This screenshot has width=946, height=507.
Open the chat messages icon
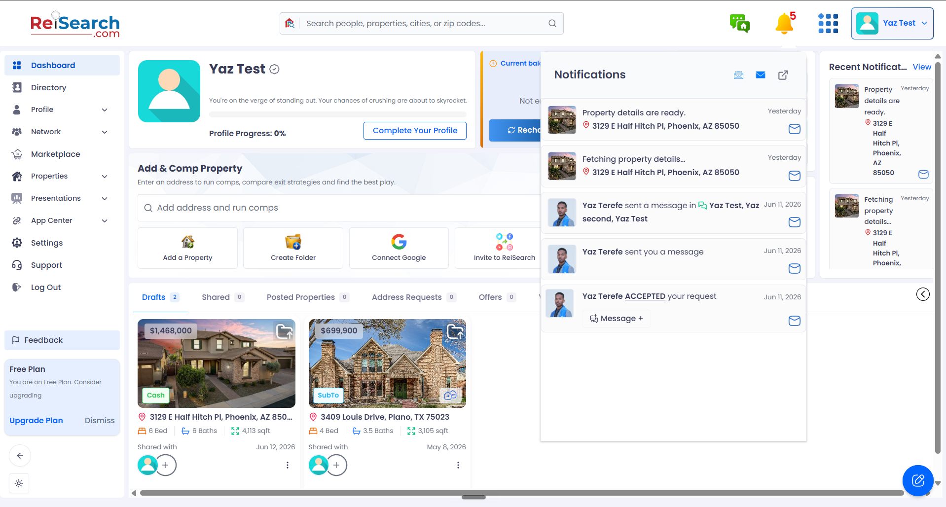(x=739, y=23)
